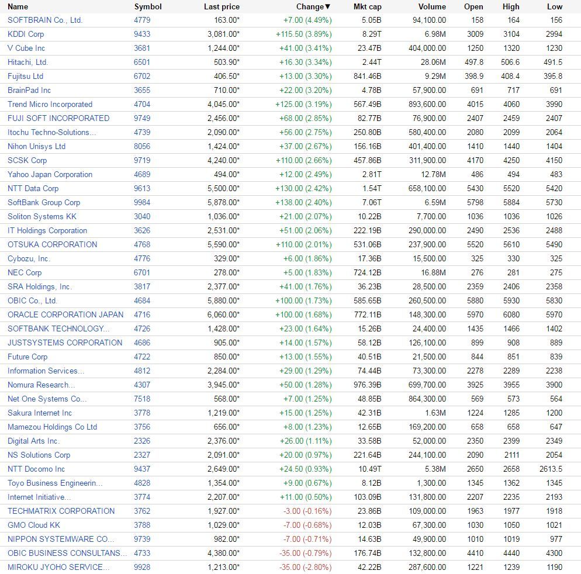Open TECHMATRIX CORPORATION link
Screen dimensions: 581x574
(x=61, y=511)
